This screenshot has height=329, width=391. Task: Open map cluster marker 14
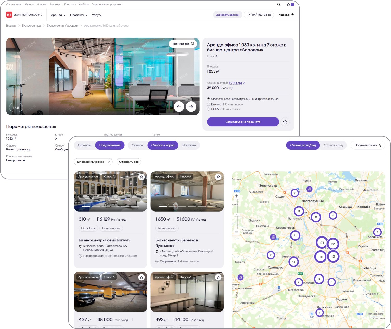tap(319, 279)
